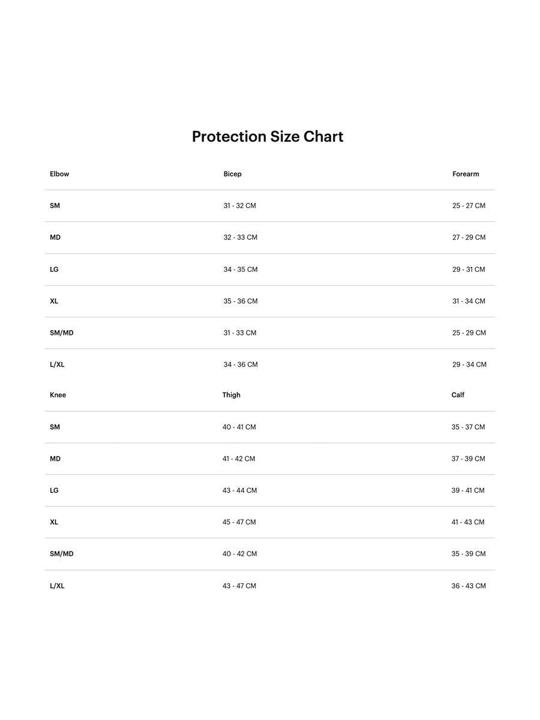This screenshot has height=720, width=540.
Task: Click the 36 - 43 CM calf value
Action: [x=469, y=586]
